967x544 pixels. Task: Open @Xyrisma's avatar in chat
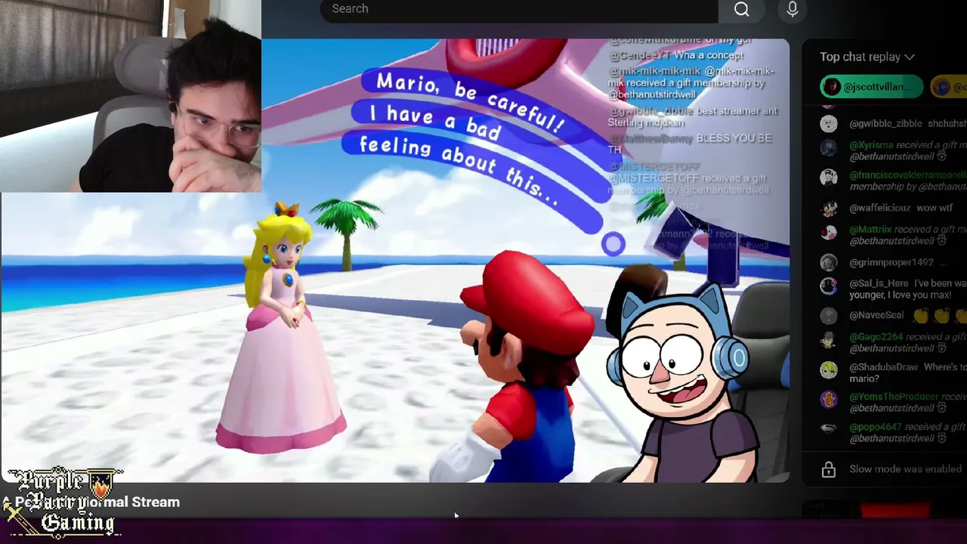click(x=829, y=149)
